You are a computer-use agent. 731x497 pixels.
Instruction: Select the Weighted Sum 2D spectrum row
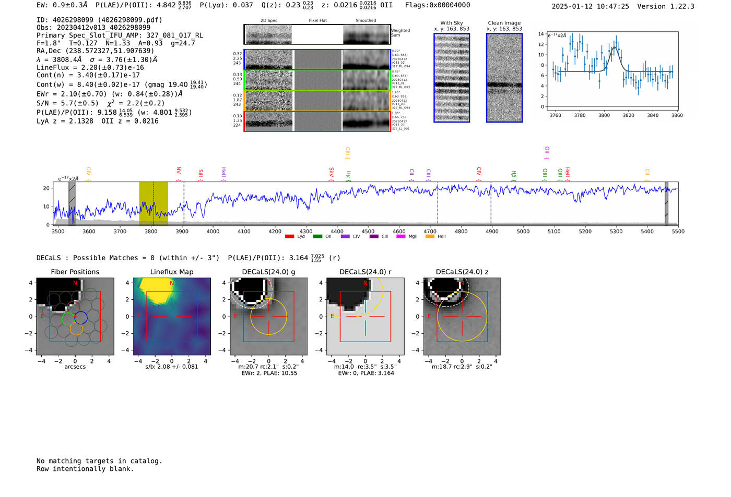(x=317, y=34)
